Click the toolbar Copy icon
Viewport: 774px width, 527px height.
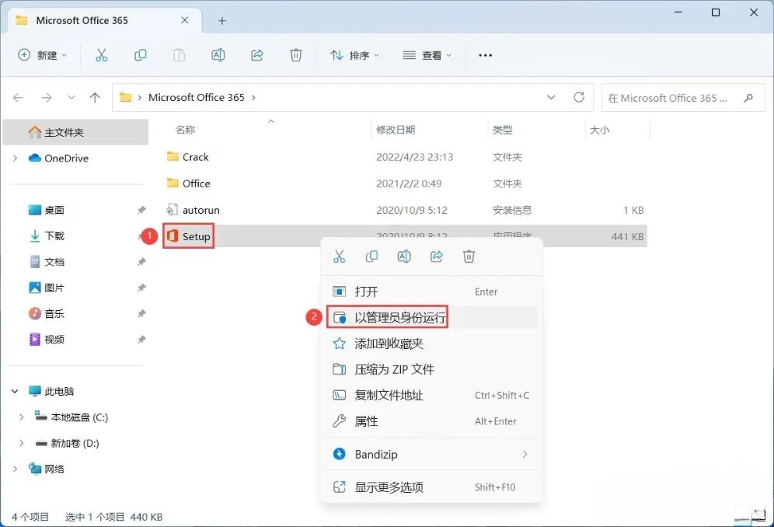pyautogui.click(x=140, y=55)
